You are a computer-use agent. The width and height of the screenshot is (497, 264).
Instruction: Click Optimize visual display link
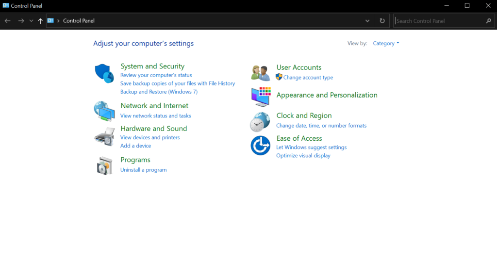(x=303, y=156)
